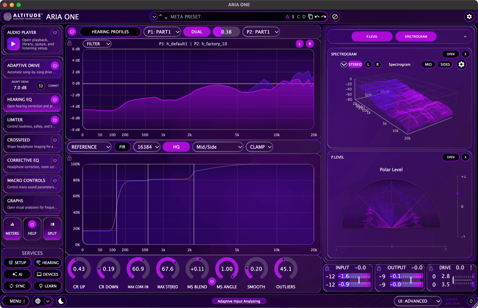Expand the FILTER dropdown
This screenshot has width=478, height=308.
[97, 44]
